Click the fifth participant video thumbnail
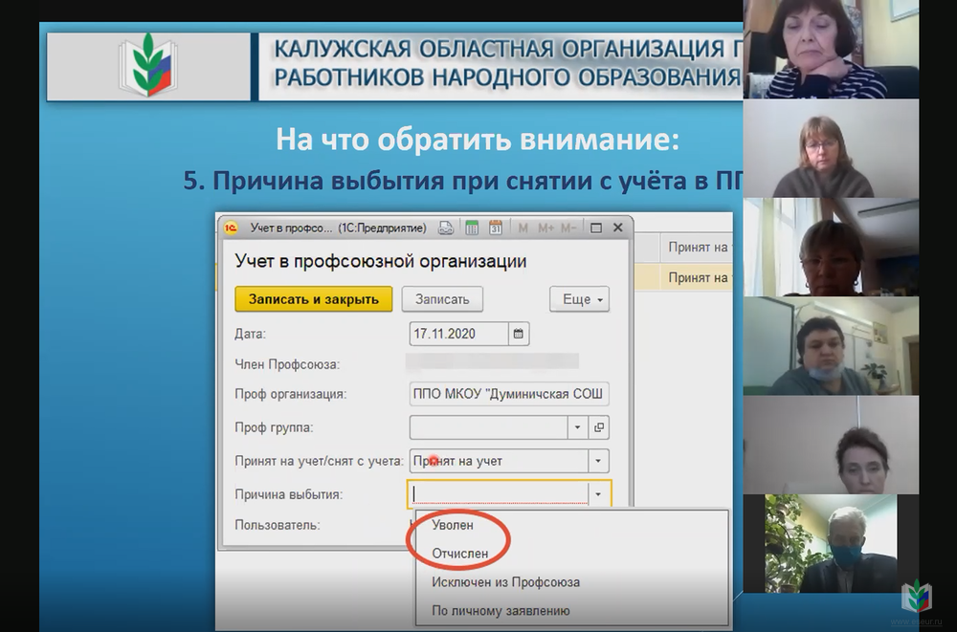Viewport: 957px width, 632px height. [831, 445]
